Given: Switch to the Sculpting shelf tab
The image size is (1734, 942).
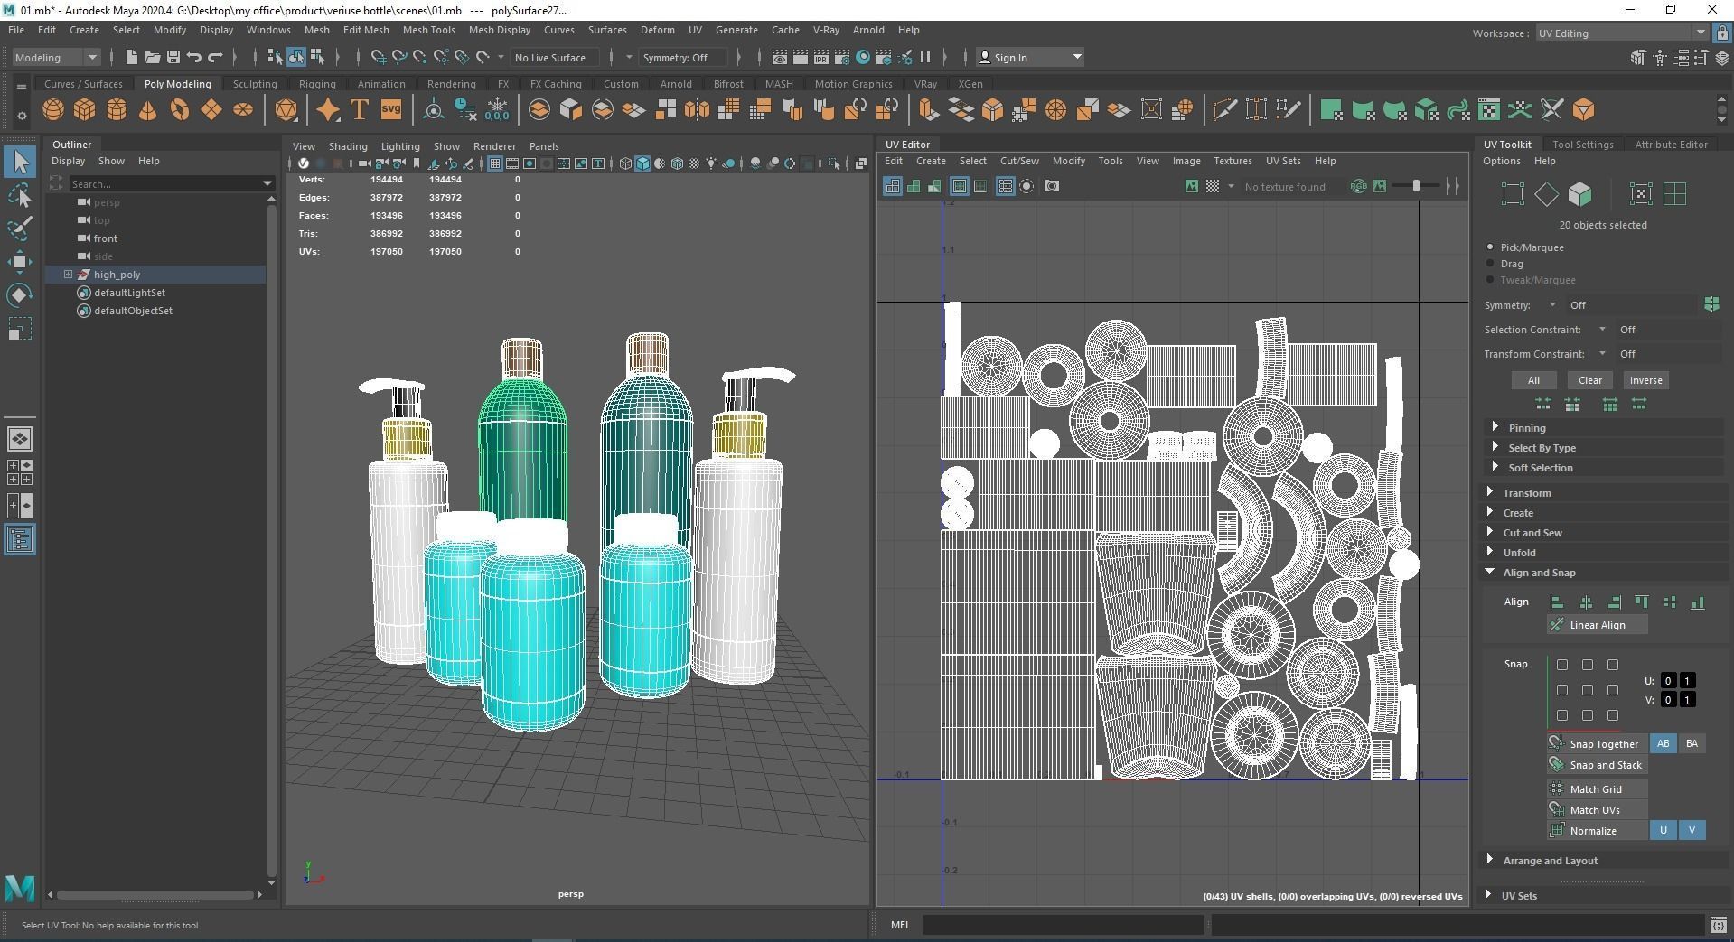Looking at the screenshot, I should pyautogui.click(x=255, y=84).
